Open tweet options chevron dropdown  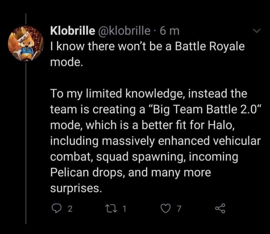click(257, 31)
